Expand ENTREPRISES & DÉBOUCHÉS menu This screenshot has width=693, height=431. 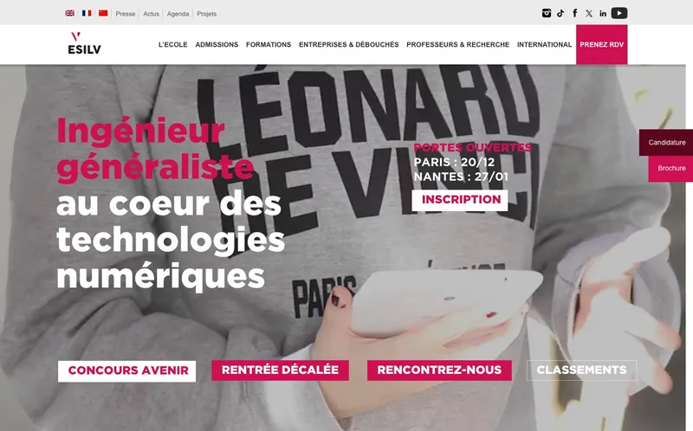point(349,45)
